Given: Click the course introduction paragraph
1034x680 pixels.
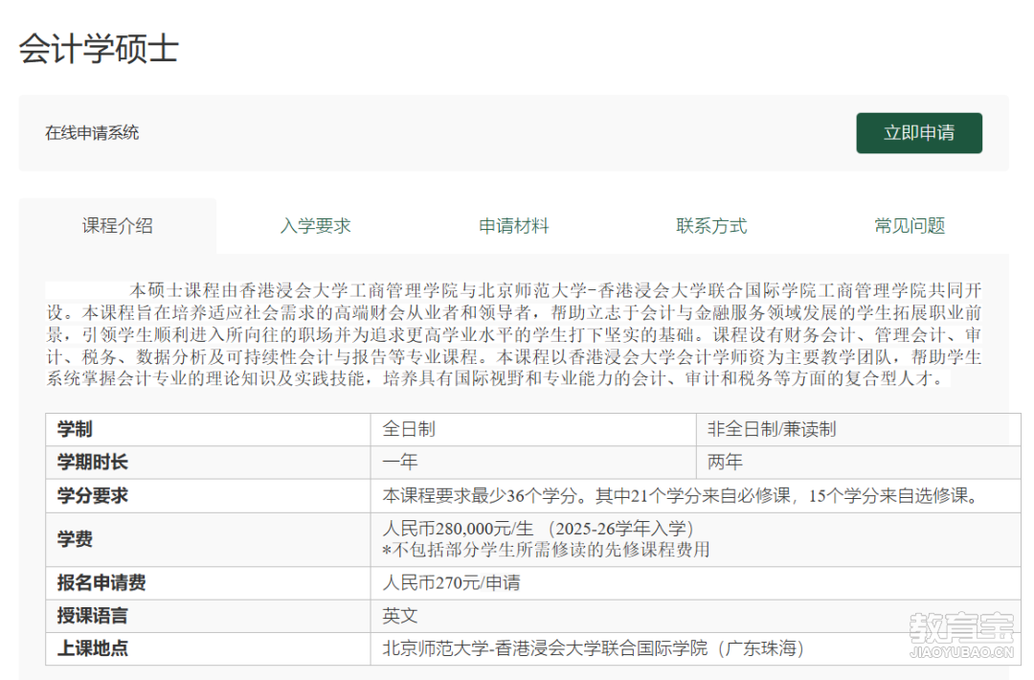Looking at the screenshot, I should coord(514,334).
